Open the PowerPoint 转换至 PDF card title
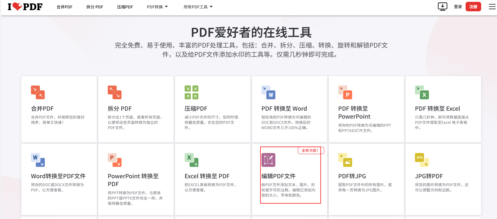The image size is (497, 219). pos(133,180)
